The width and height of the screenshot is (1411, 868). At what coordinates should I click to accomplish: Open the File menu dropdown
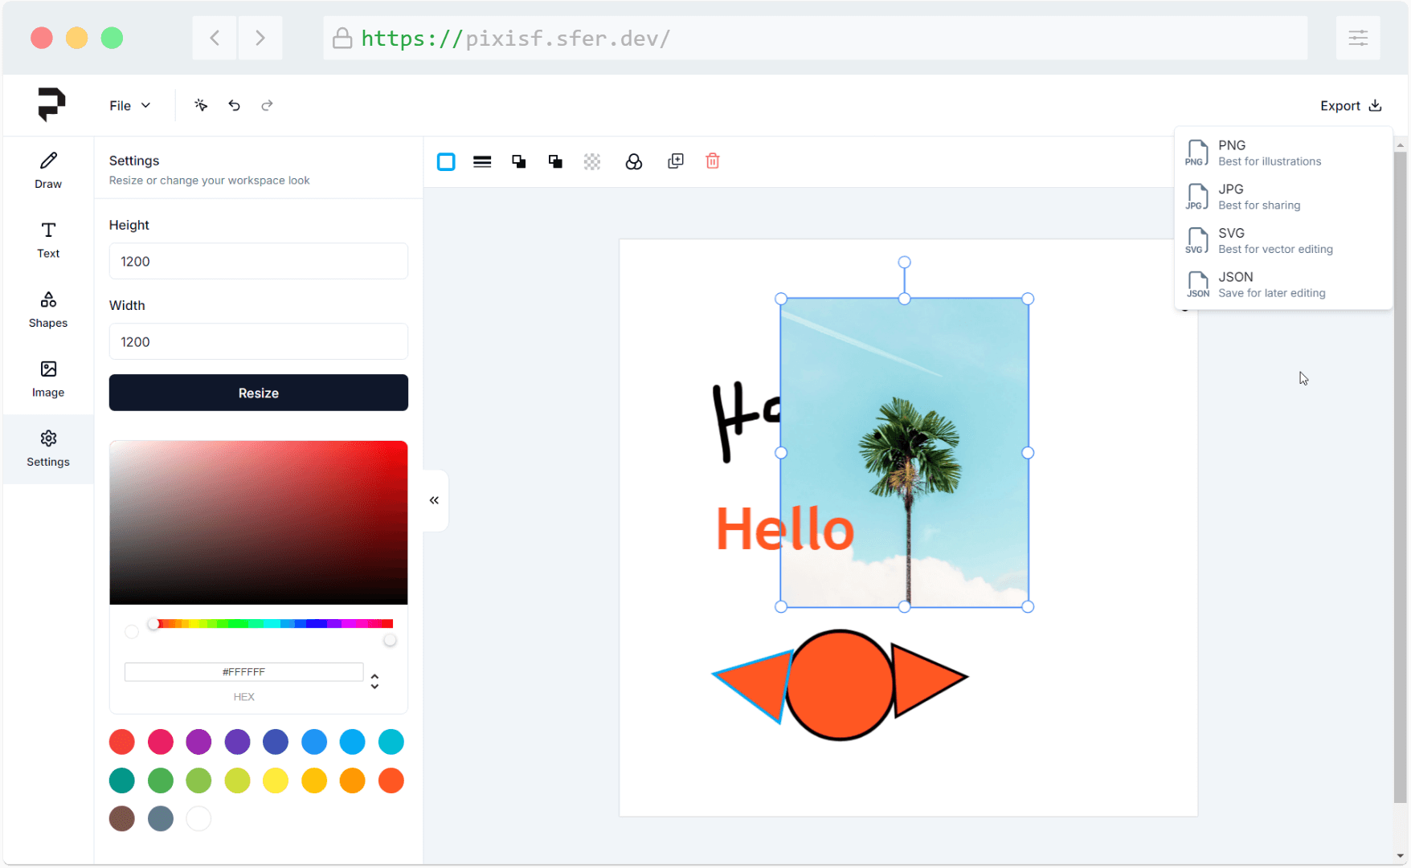130,105
